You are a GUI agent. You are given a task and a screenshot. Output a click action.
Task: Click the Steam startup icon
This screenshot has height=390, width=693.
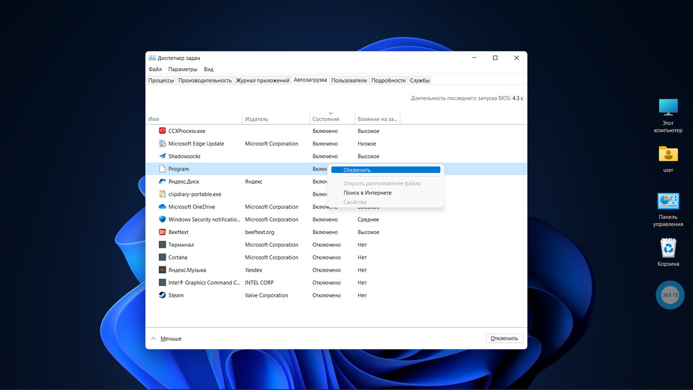[162, 295]
